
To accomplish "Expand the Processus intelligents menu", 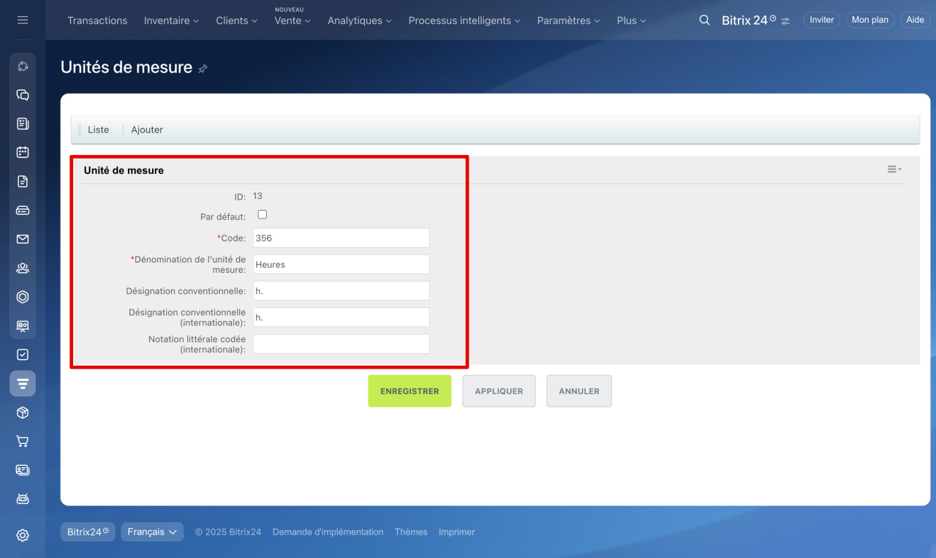I will (464, 20).
